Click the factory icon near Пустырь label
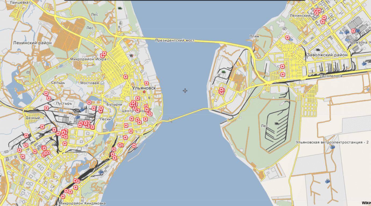This screenshot has height=206, width=371. 82,109
